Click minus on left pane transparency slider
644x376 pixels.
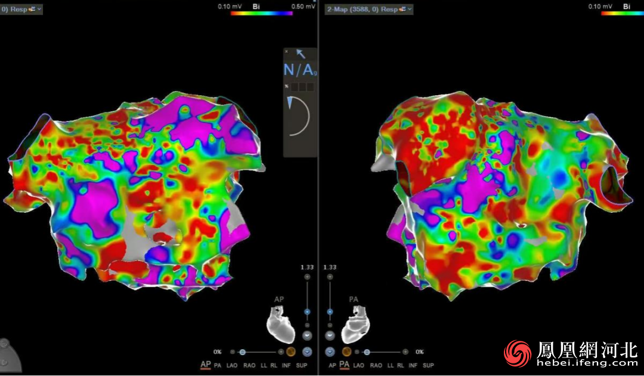coord(233,352)
